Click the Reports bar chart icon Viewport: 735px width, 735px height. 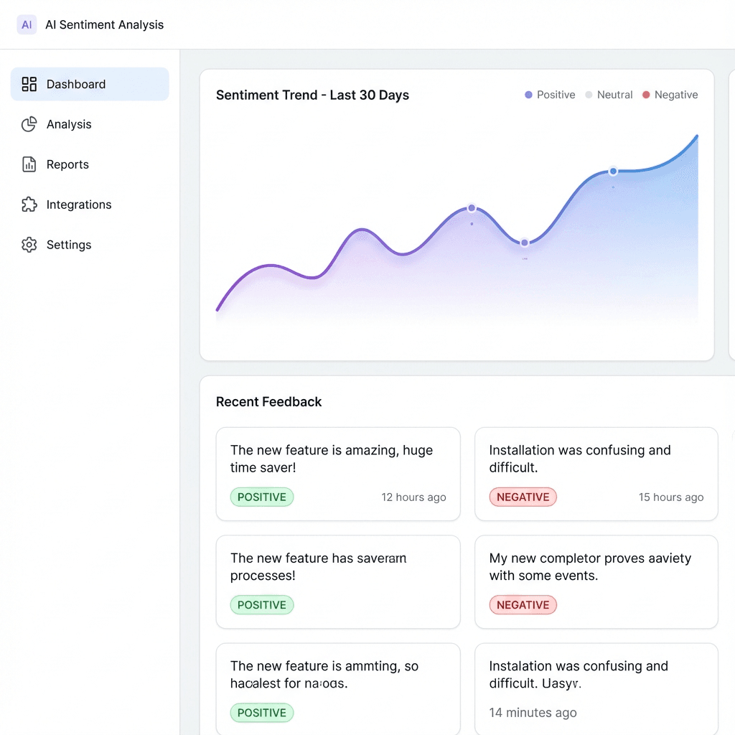coord(29,164)
